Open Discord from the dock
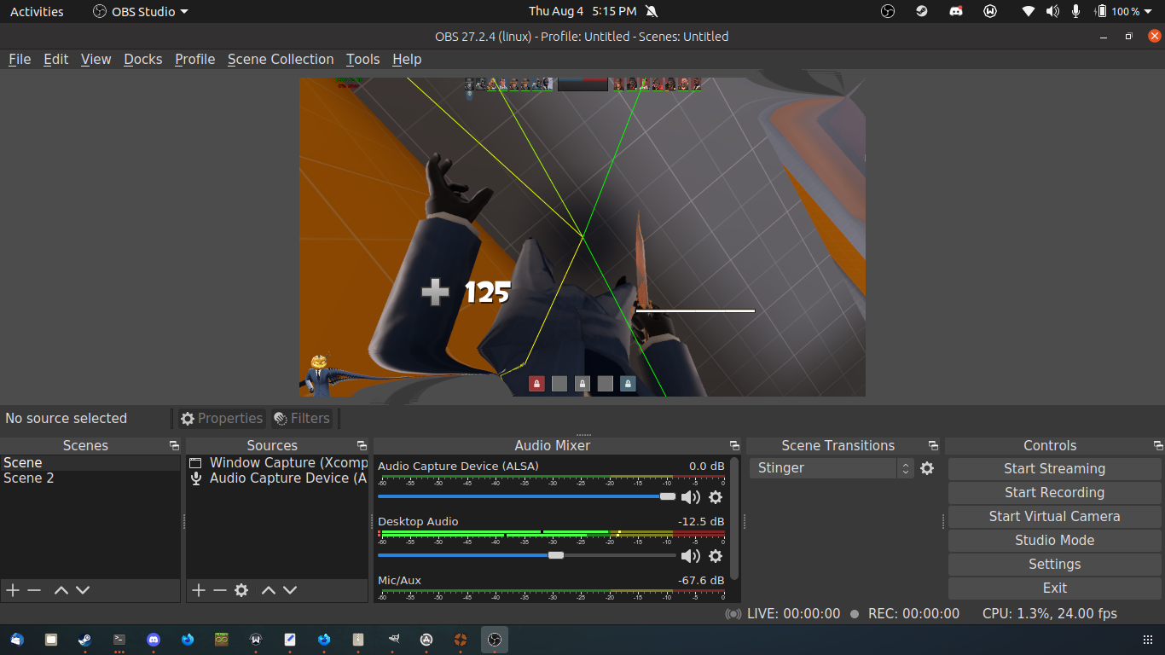Screen dimensions: 1165x655 pyautogui.click(x=154, y=640)
